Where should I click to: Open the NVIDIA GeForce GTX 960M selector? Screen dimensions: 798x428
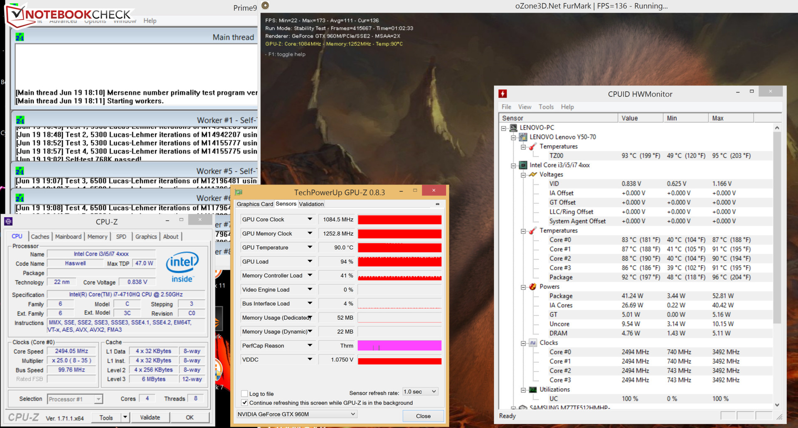tap(297, 414)
